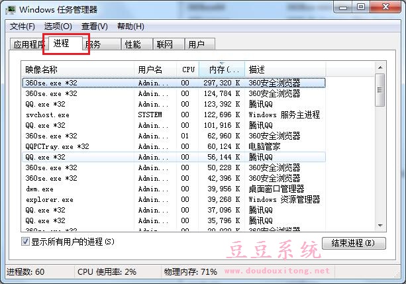Click SYSTEM user name cell
Viewport: 406px width, 284px height.
pos(150,115)
